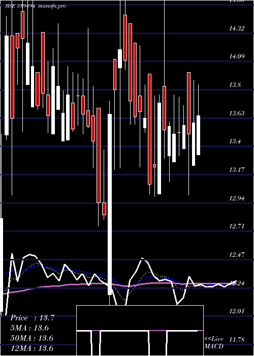254x356 pixels.
Task: Select the 13.4 price axis label
Action: click(x=235, y=142)
